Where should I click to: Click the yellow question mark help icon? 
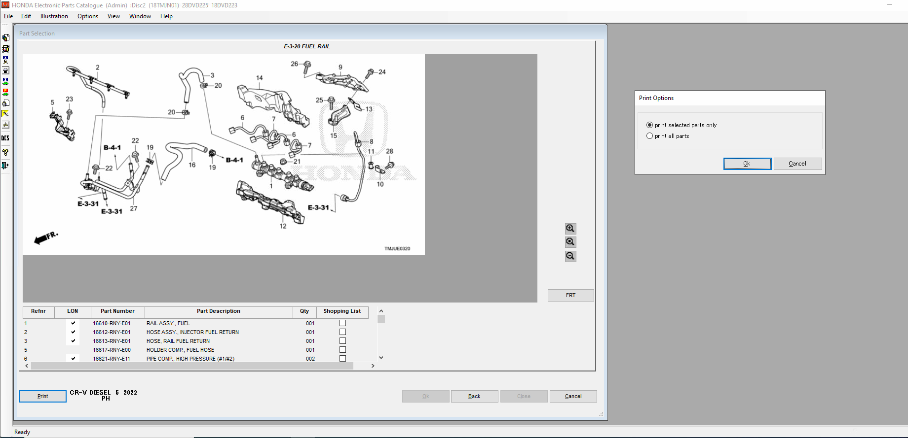[5, 152]
